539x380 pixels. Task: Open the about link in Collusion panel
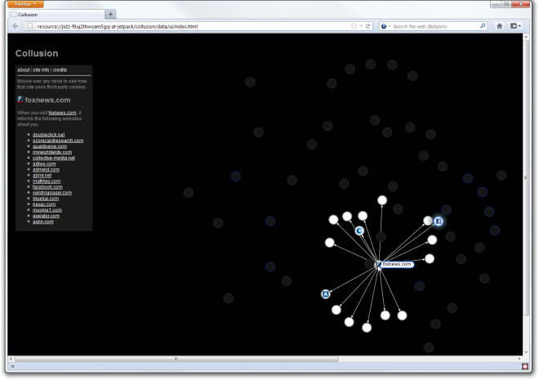24,69
